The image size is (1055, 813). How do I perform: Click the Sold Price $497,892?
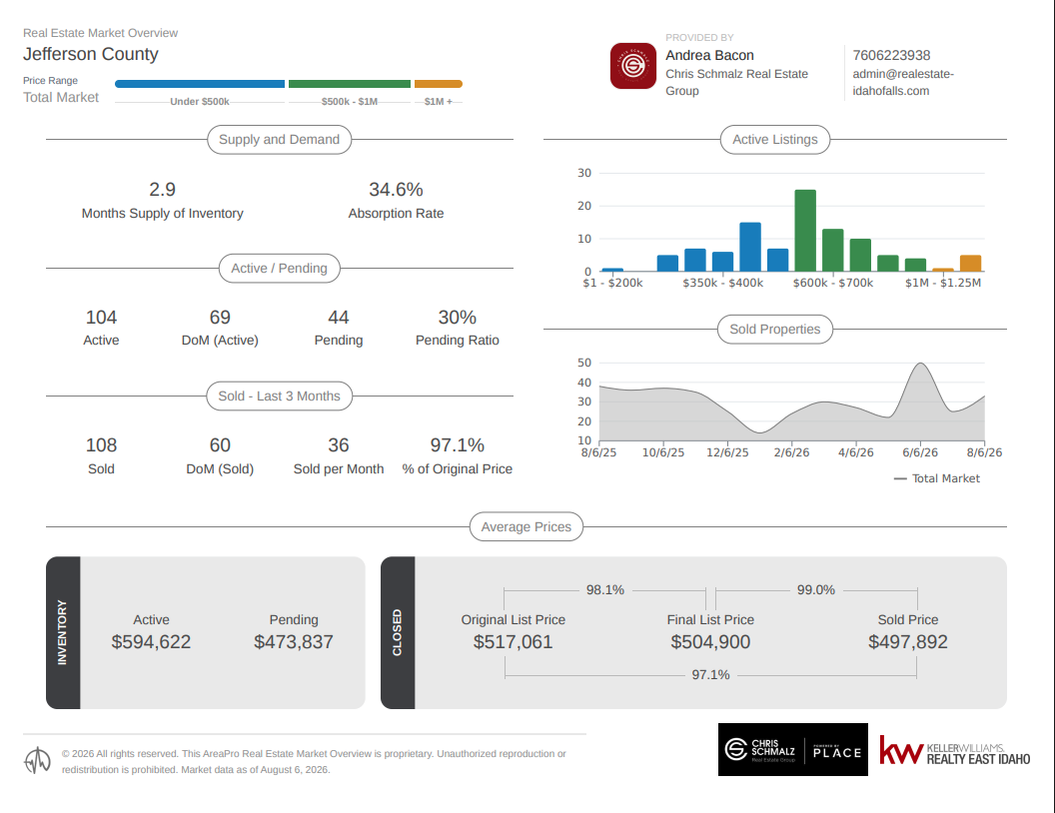(x=908, y=642)
